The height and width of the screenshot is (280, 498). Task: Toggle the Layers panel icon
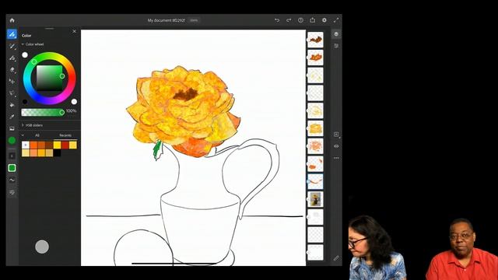coord(336,34)
